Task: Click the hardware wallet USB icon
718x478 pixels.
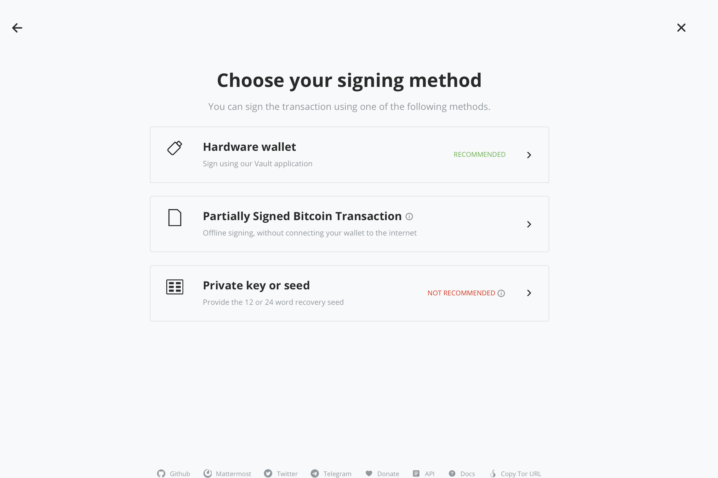Action: click(x=174, y=148)
